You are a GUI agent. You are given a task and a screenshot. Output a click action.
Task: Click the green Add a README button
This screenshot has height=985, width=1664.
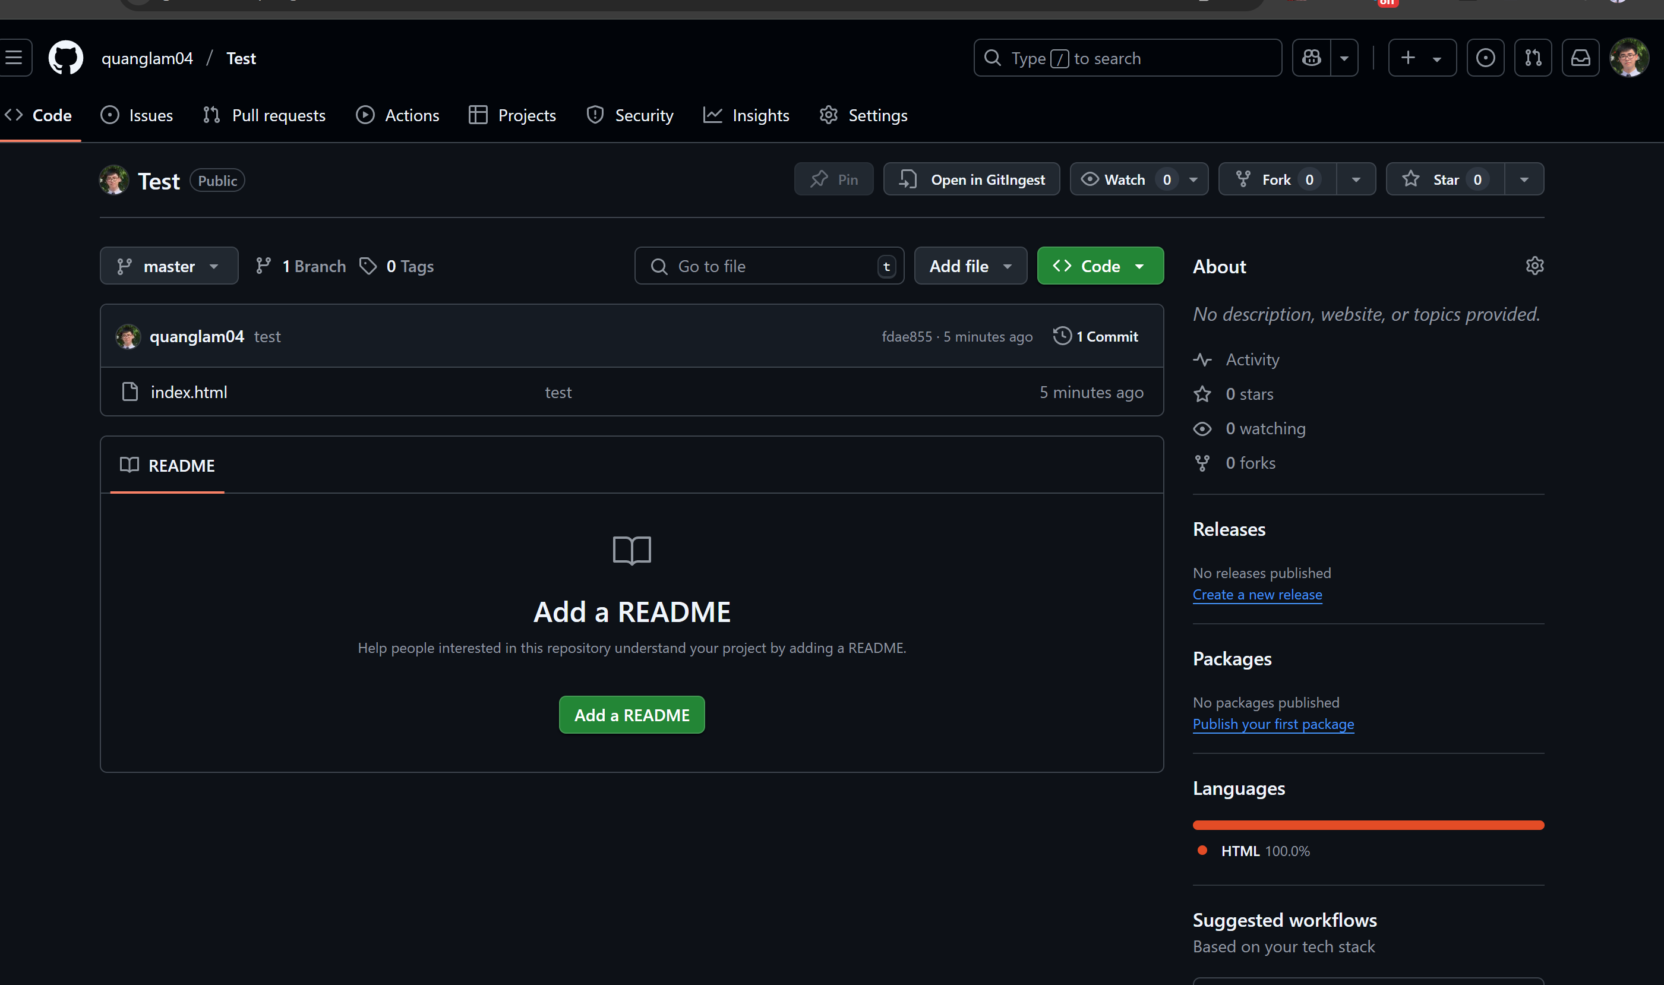(x=632, y=715)
